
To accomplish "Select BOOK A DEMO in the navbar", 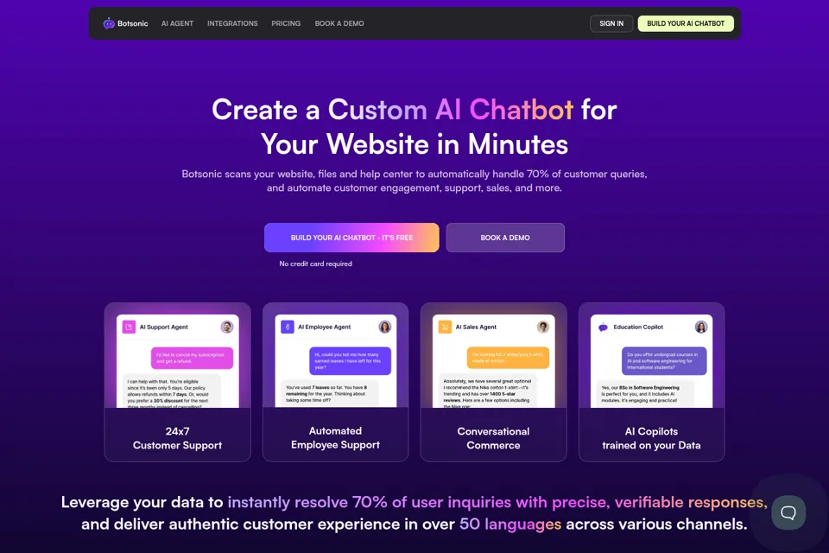I will (x=339, y=23).
